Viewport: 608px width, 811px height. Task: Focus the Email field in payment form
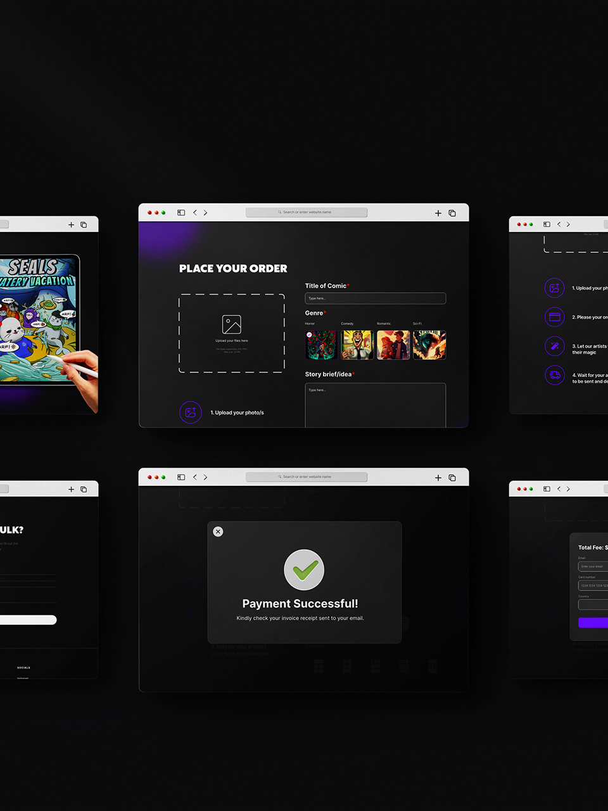coord(593,566)
